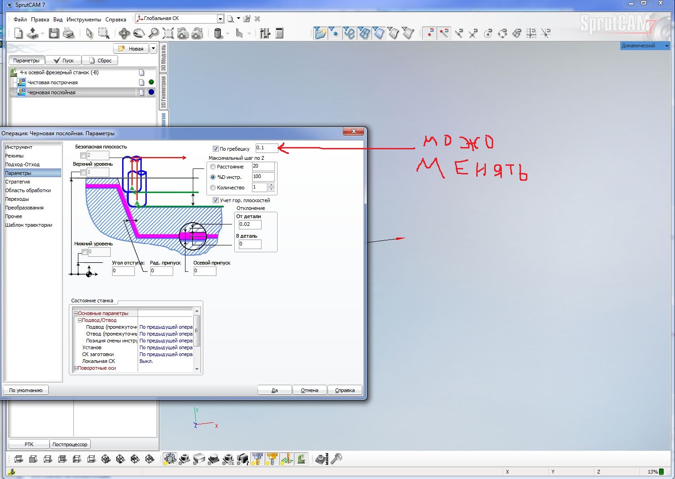
Task: Open the Новая button dropdown arrow
Action: [153, 48]
